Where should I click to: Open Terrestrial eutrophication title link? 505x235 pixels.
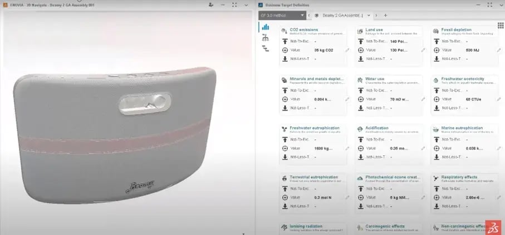coord(313,177)
